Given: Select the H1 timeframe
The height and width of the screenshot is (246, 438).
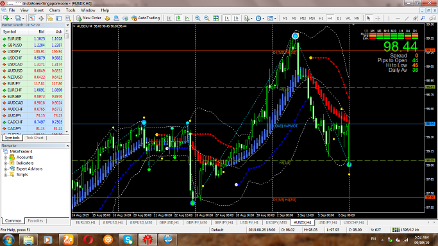Looking at the screenshot, I should point(321,18).
